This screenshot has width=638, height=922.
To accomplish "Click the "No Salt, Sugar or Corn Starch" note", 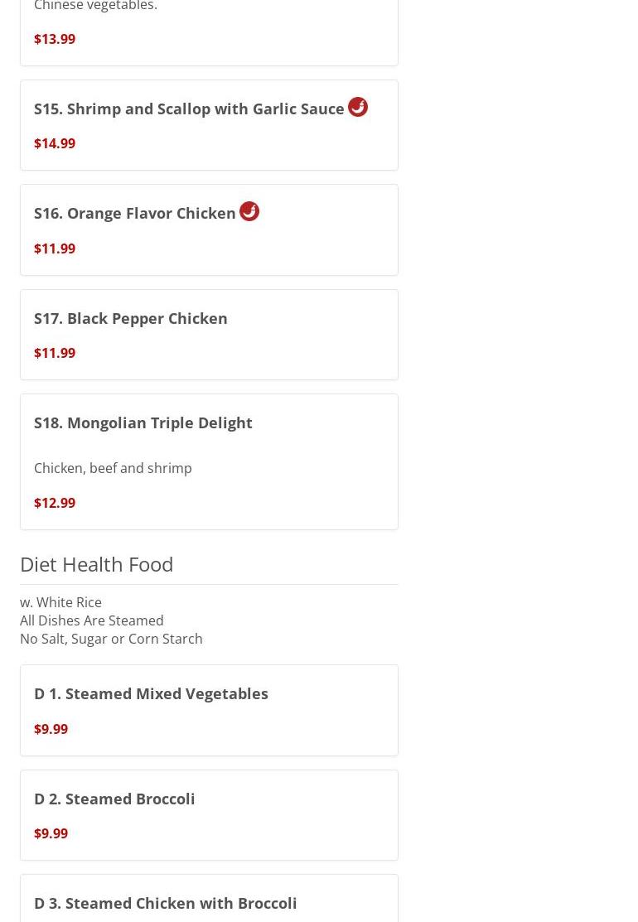I will pos(111,639).
